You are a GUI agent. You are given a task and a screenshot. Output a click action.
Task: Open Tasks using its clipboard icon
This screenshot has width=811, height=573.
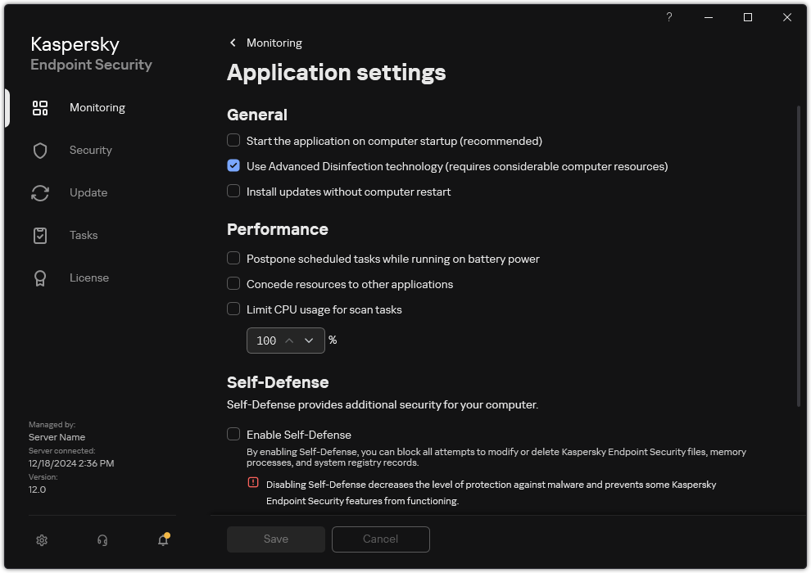pyautogui.click(x=39, y=235)
